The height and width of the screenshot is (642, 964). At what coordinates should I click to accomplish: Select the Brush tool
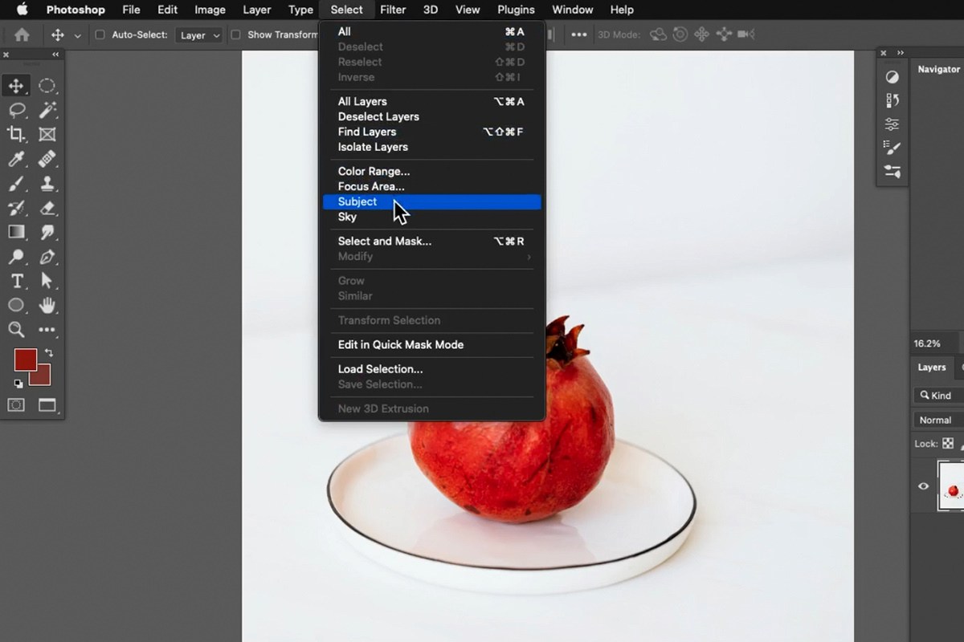16,183
